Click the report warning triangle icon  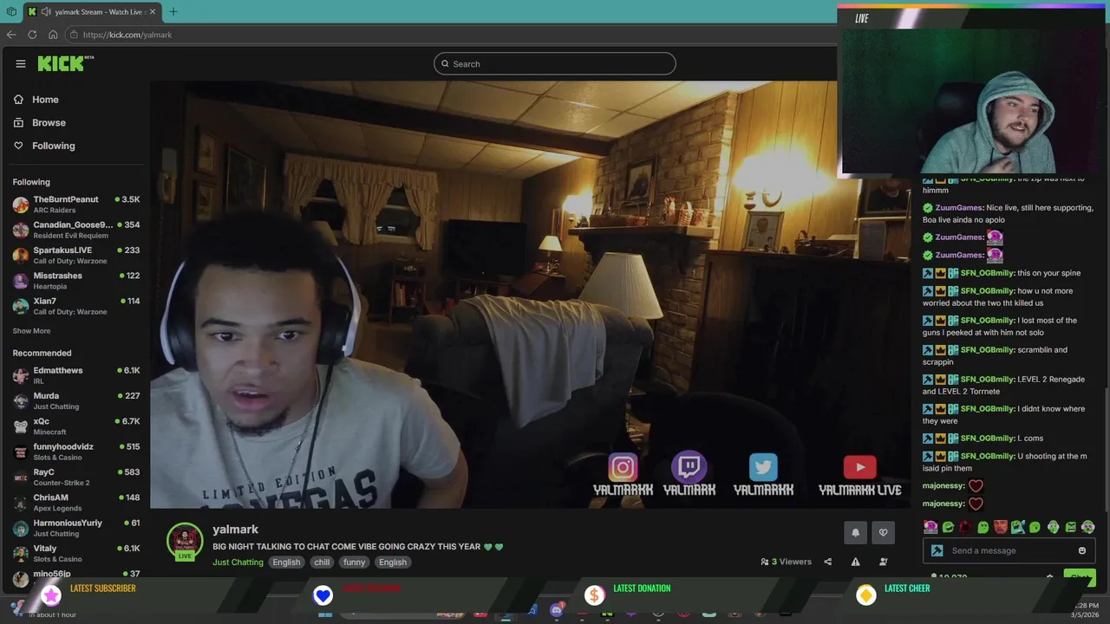pos(855,562)
